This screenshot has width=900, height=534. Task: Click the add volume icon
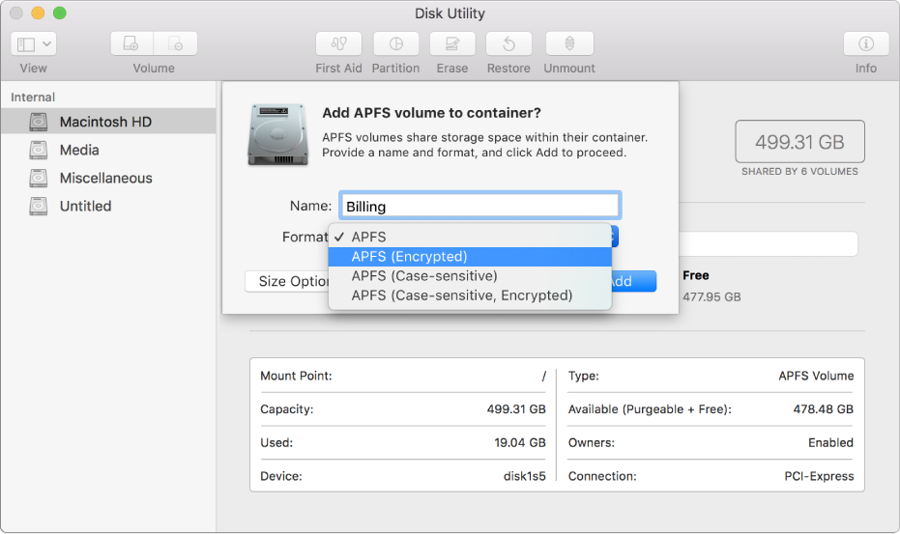click(132, 44)
